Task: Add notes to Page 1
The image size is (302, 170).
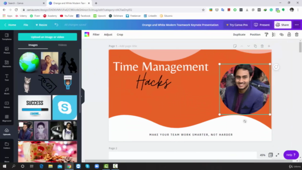Action: 235,46
